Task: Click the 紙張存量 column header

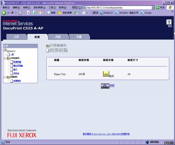Action: (108, 60)
